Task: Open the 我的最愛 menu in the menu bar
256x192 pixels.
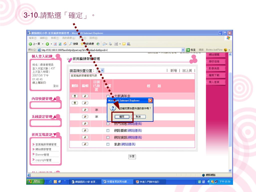Action: point(69,38)
